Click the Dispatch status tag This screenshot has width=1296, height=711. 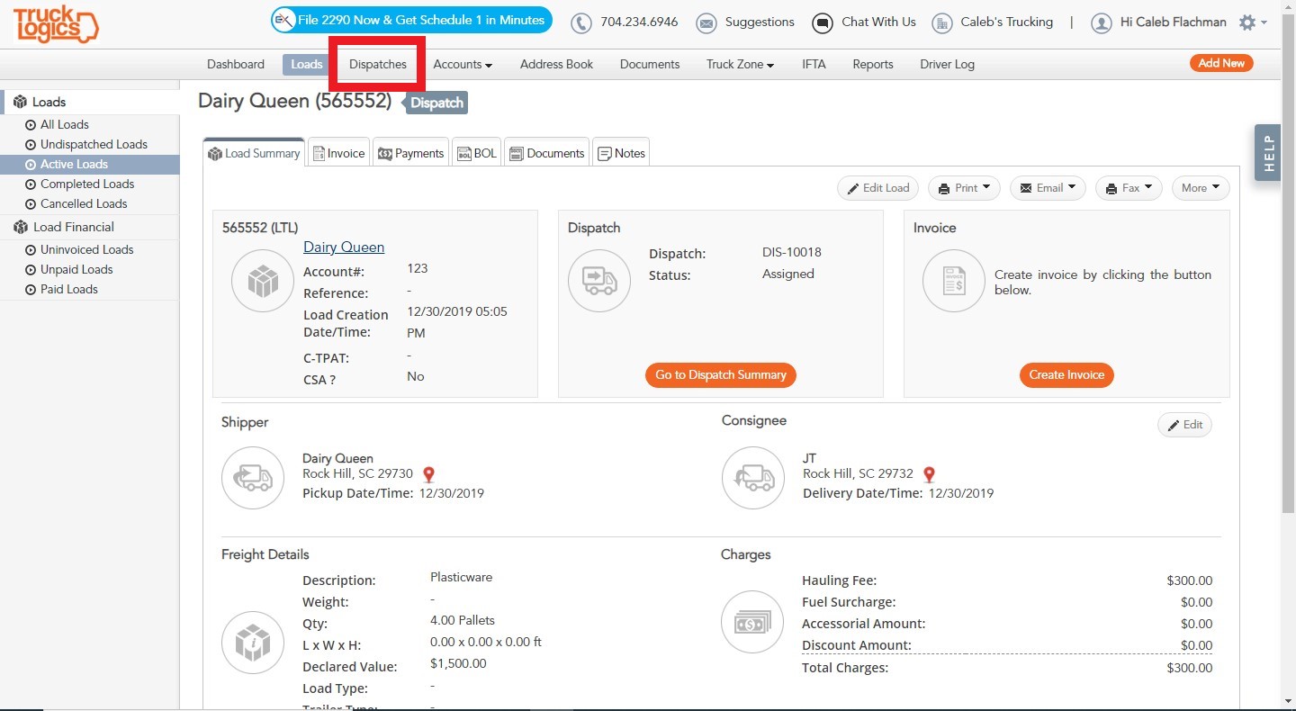pos(436,103)
